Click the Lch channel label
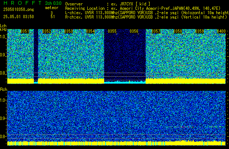This screenshot has height=149, width=229. (3, 26)
